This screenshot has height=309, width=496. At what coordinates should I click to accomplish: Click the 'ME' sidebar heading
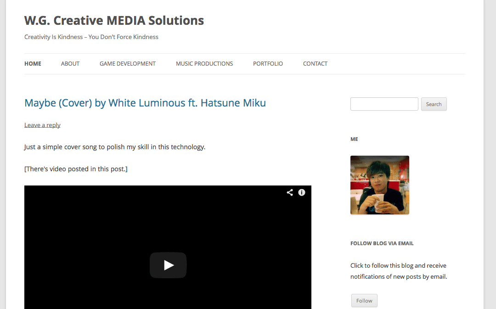pyautogui.click(x=354, y=139)
